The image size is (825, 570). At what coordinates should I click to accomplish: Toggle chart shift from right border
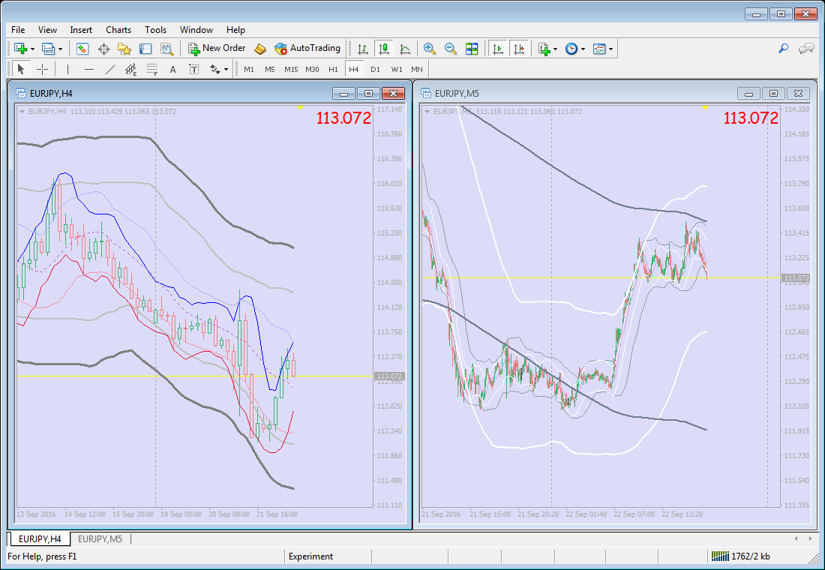tap(519, 49)
